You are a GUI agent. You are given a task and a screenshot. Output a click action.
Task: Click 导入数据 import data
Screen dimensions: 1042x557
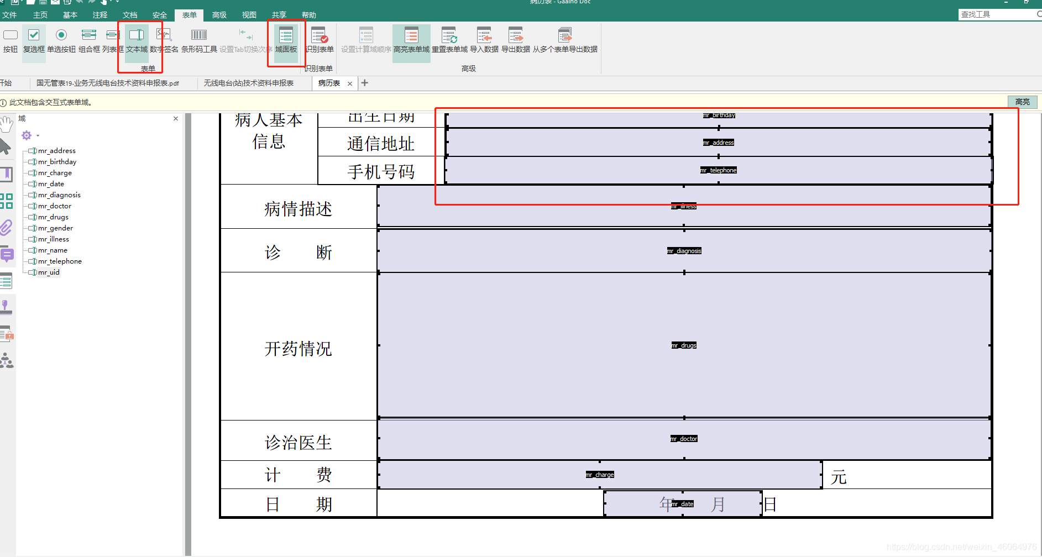[x=484, y=41]
